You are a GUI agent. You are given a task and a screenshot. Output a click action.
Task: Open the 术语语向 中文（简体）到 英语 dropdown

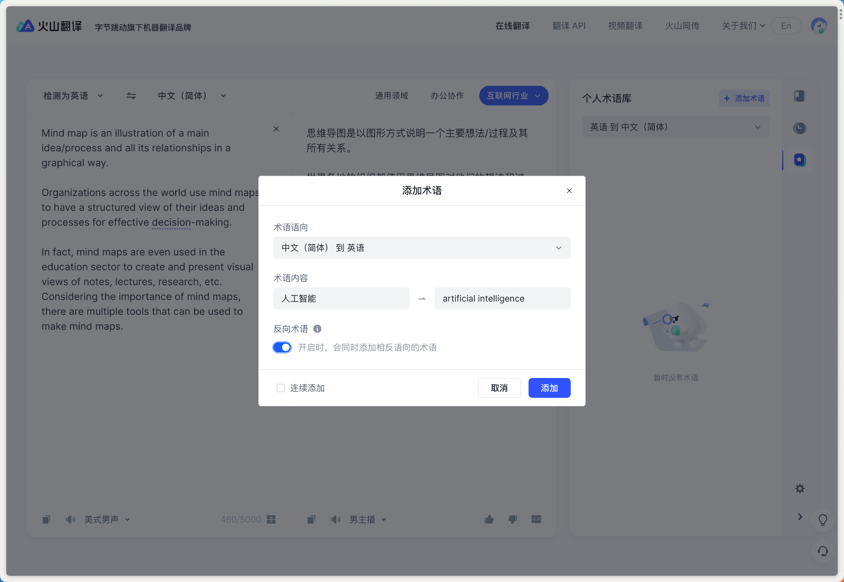click(x=422, y=248)
